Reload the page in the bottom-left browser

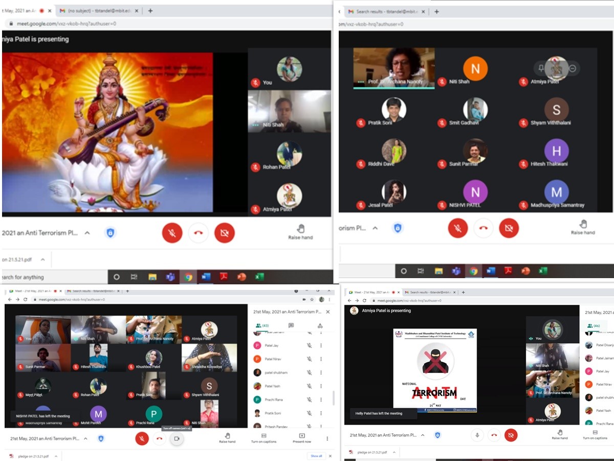(x=26, y=299)
